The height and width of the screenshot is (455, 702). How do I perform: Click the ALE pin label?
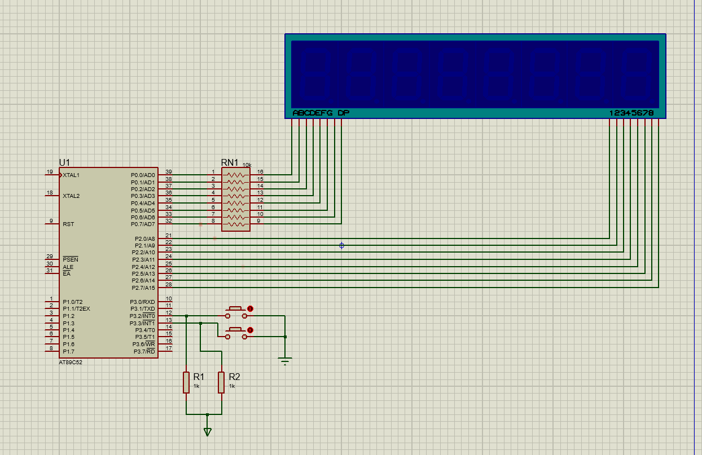click(68, 267)
